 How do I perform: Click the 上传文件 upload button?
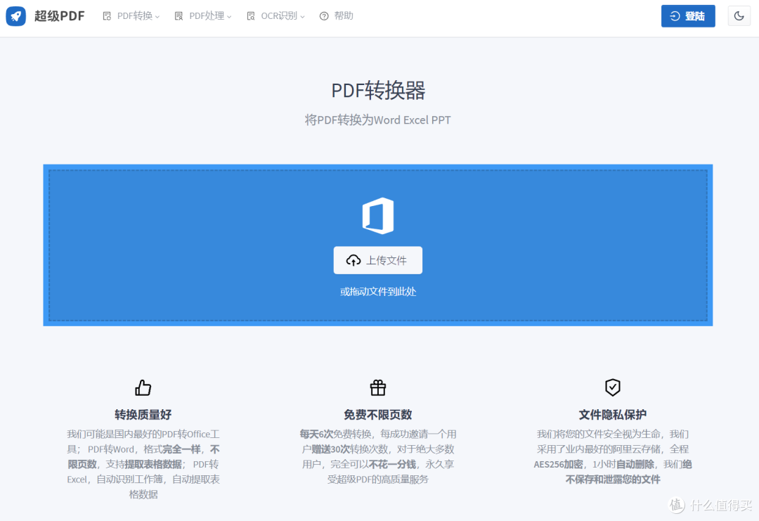click(378, 260)
